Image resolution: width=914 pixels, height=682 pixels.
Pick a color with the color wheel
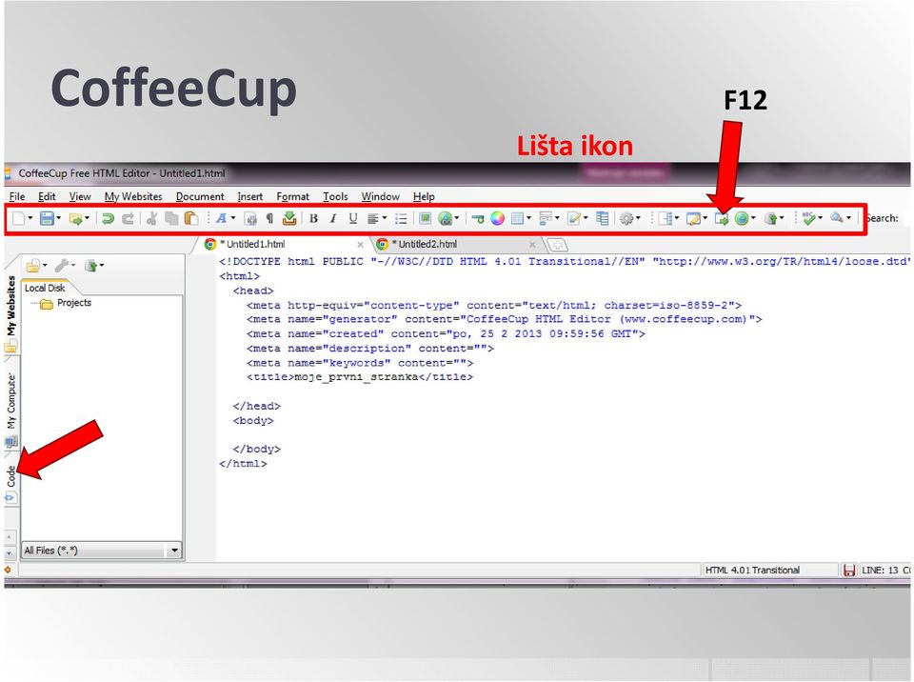pos(497,219)
